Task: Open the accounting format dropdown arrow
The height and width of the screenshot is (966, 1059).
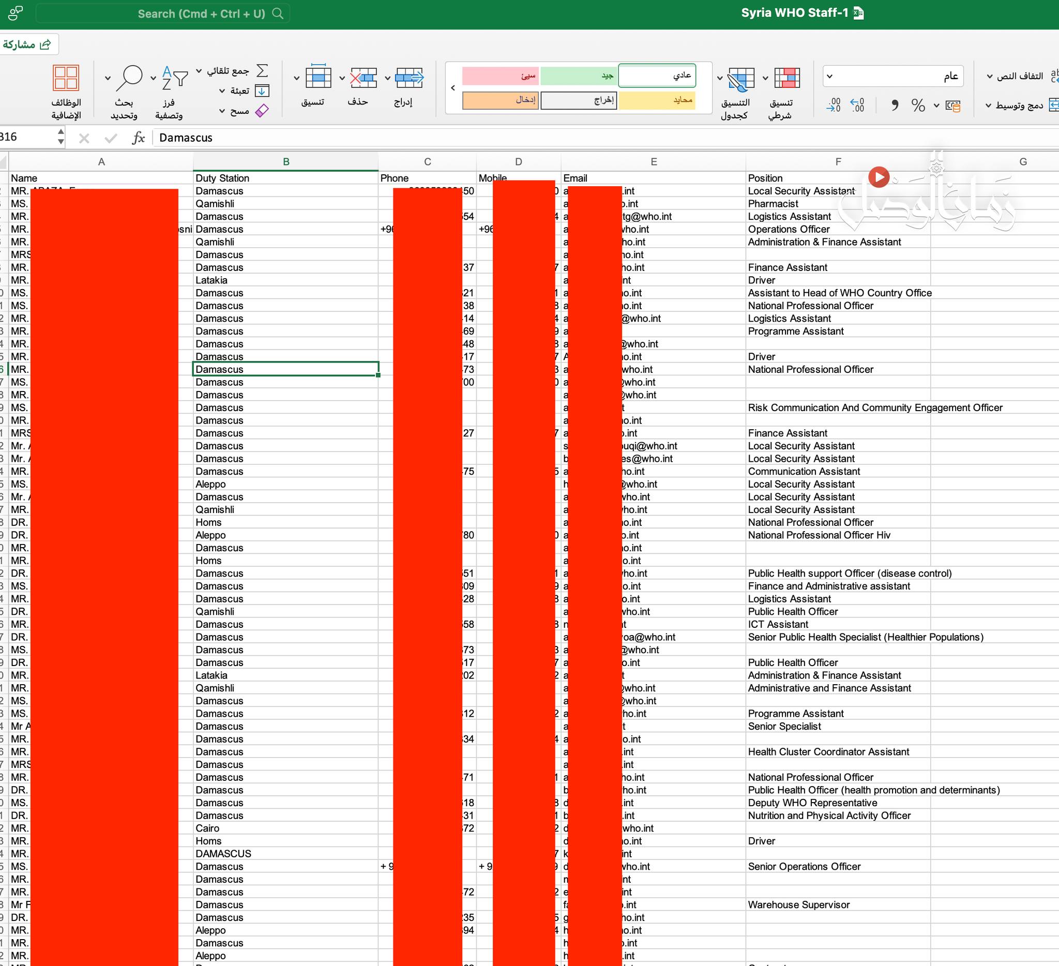Action: 936,105
